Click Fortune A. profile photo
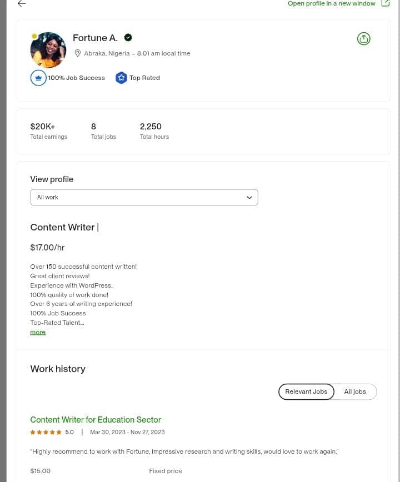 [48, 50]
